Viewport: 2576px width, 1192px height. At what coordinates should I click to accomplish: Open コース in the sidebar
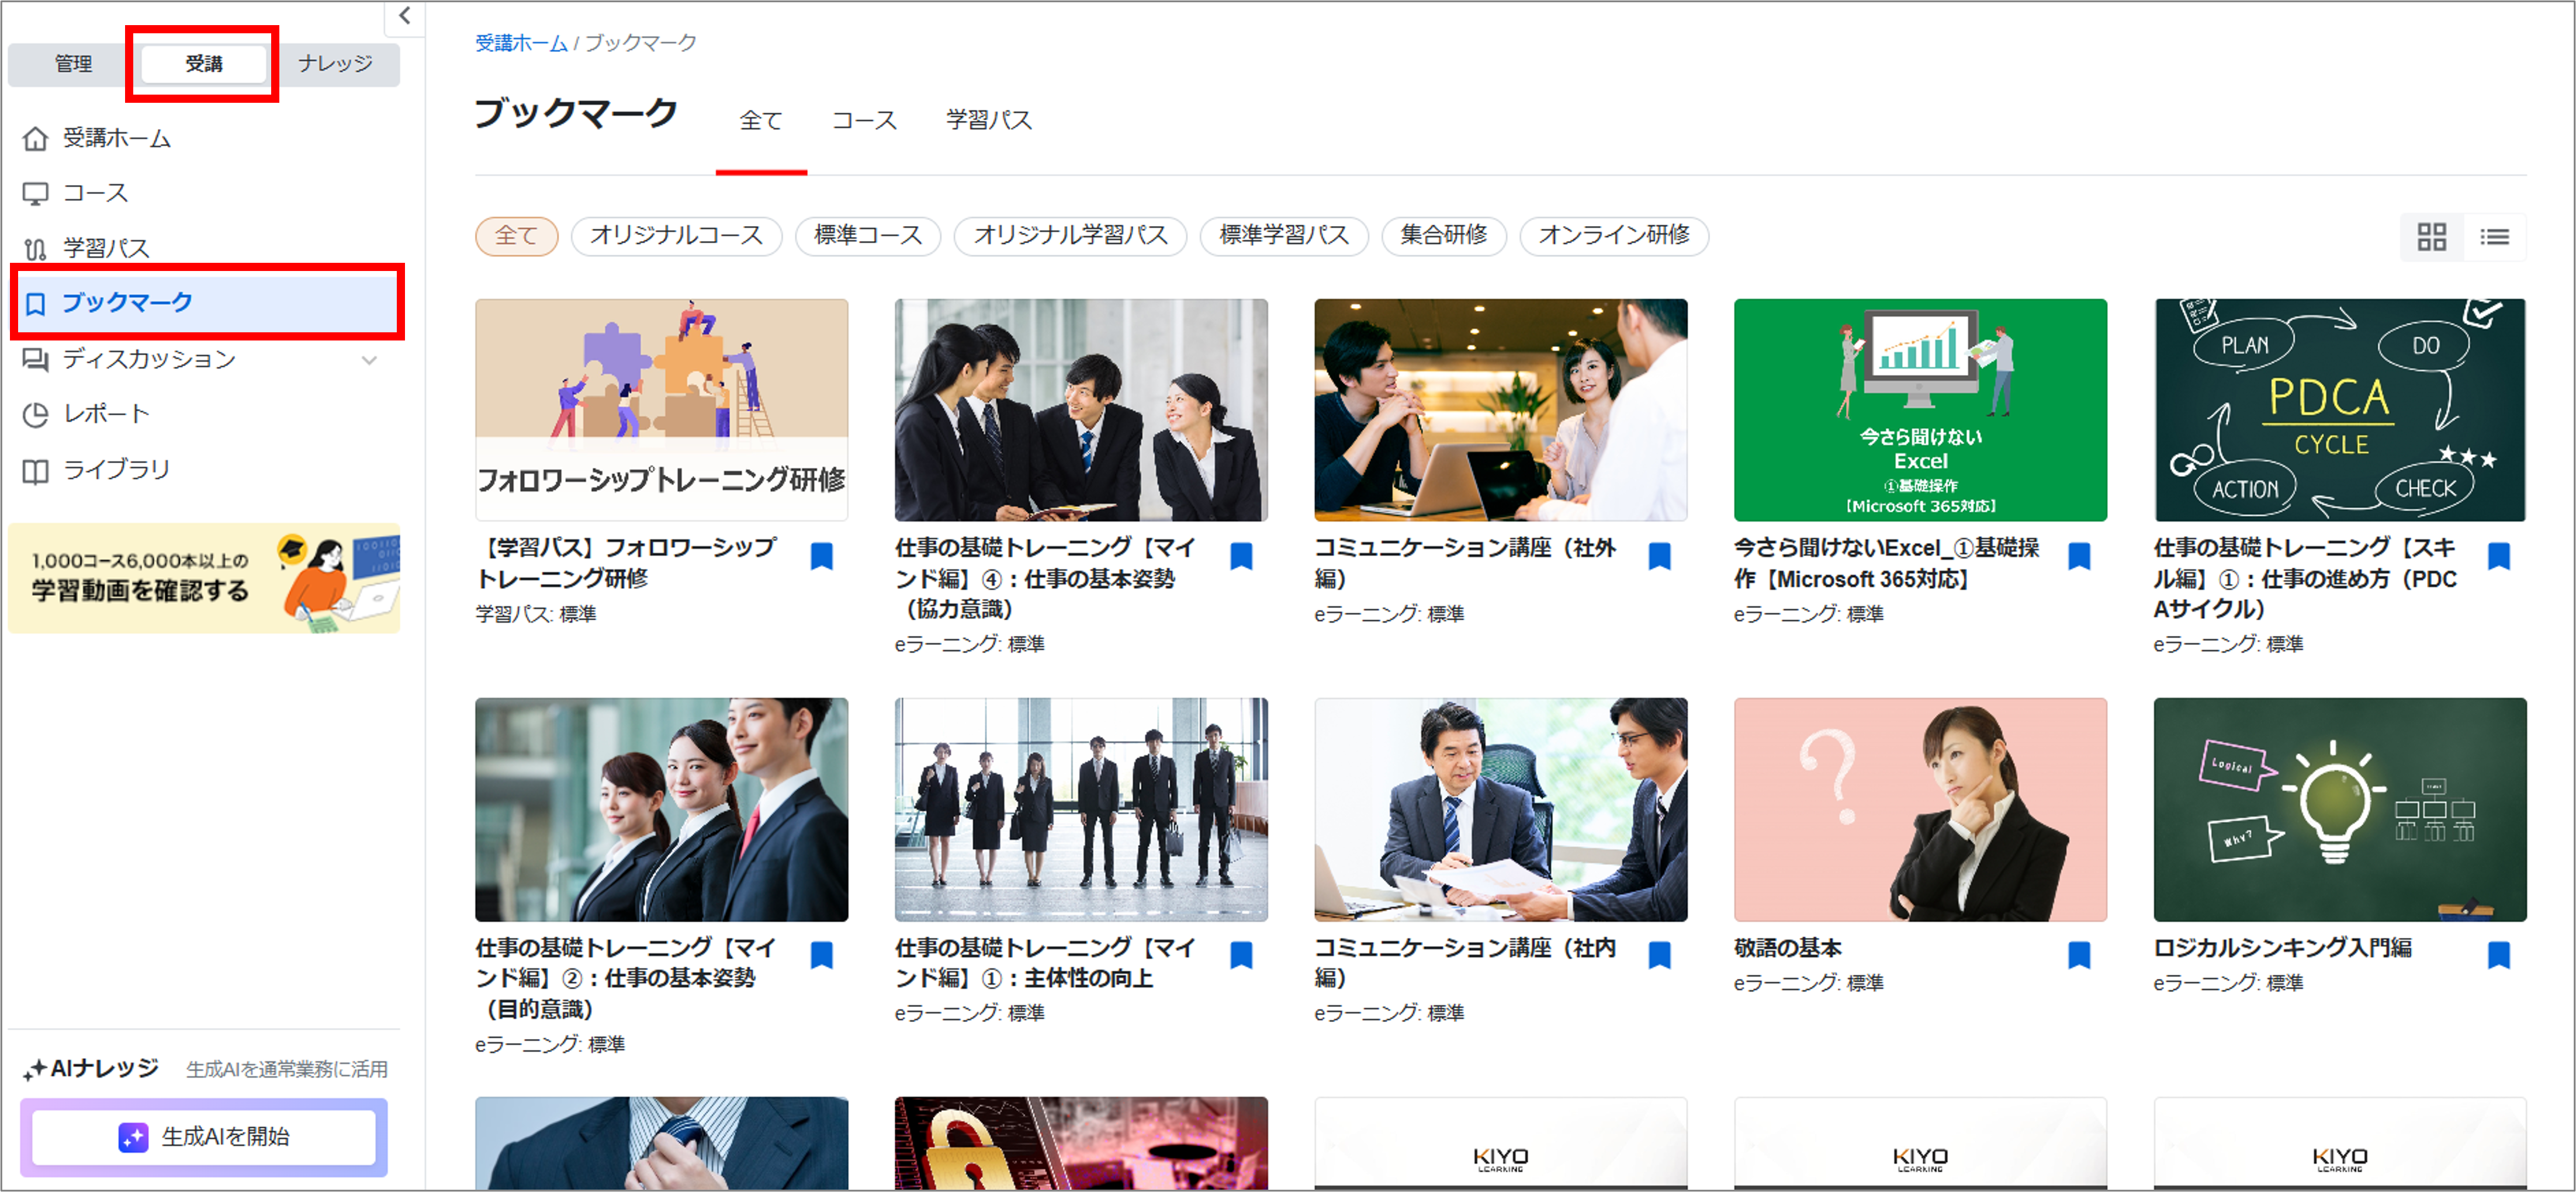95,193
